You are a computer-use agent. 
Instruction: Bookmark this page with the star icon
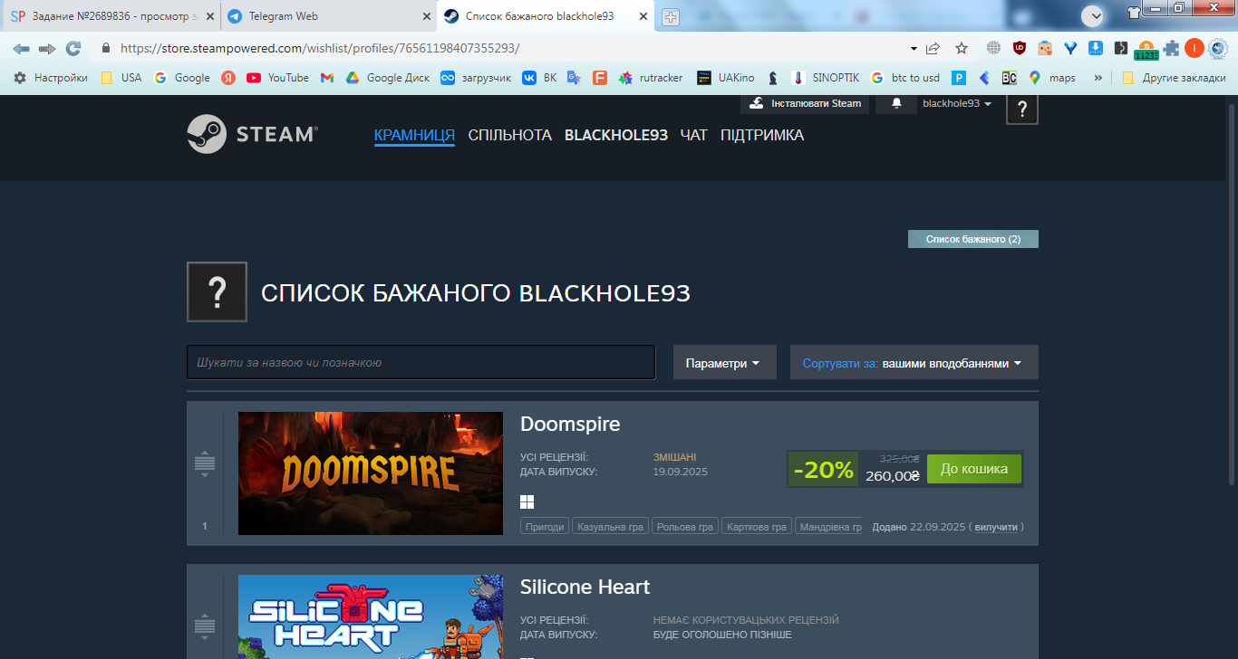962,48
